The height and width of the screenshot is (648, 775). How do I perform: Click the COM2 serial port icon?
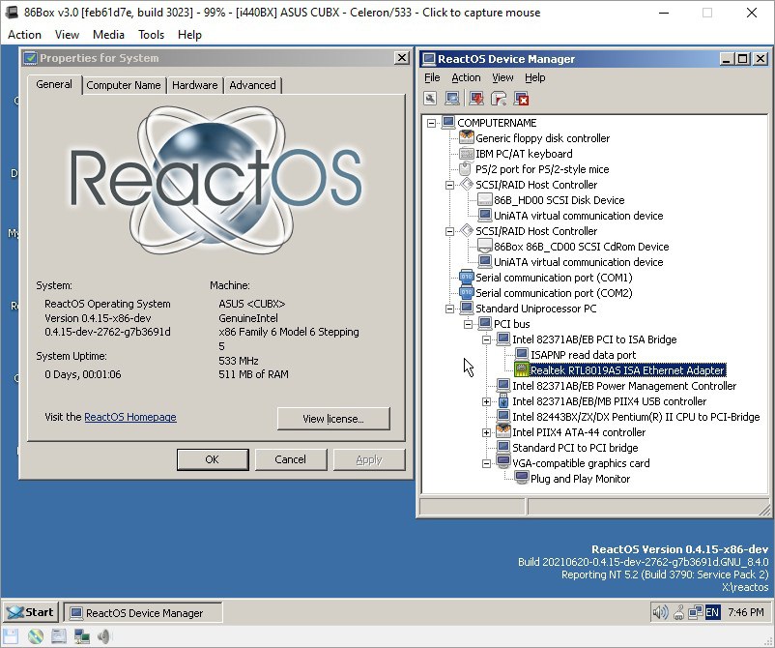click(467, 292)
